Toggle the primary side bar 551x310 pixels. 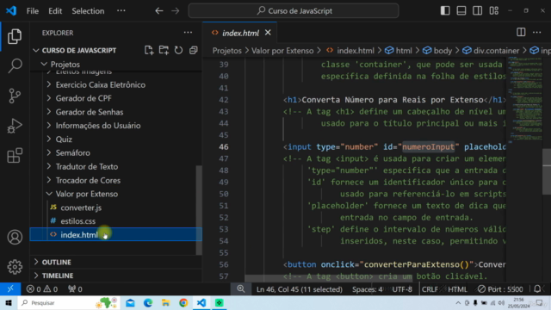click(445, 10)
